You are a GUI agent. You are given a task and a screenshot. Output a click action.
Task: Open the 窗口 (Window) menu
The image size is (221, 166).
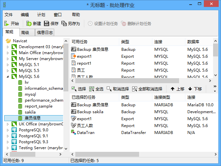[x=58, y=15]
